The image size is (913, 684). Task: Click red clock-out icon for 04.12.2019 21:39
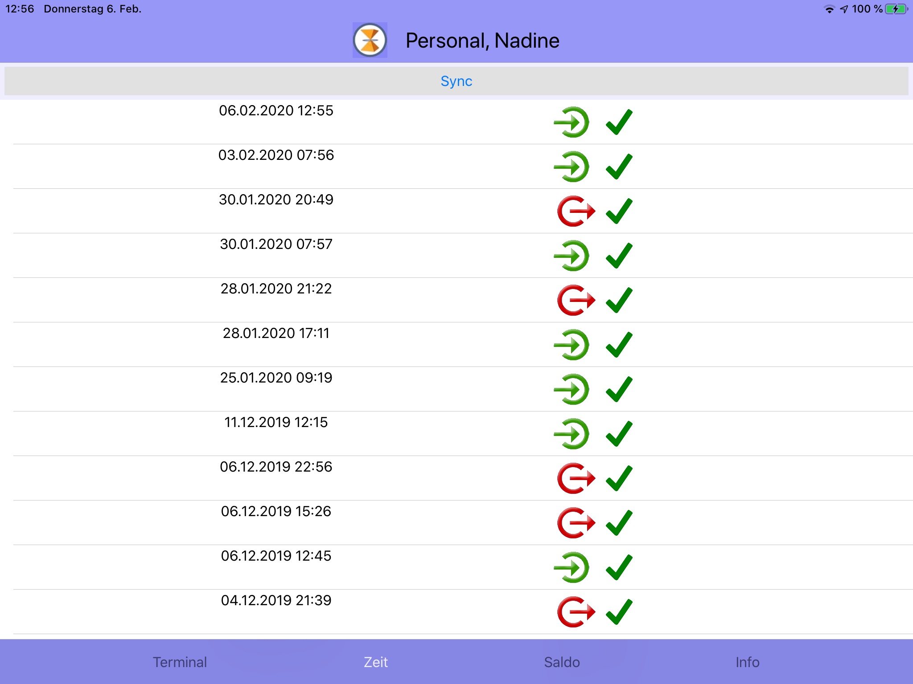click(x=576, y=612)
